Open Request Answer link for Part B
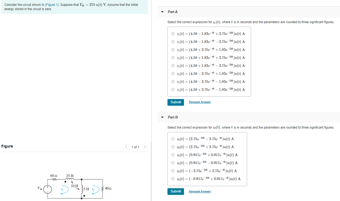This screenshot has width=340, height=201. [x=200, y=192]
